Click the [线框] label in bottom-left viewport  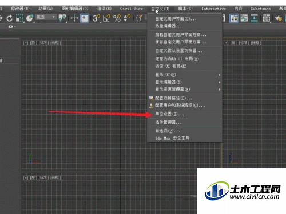(x=55, y=178)
